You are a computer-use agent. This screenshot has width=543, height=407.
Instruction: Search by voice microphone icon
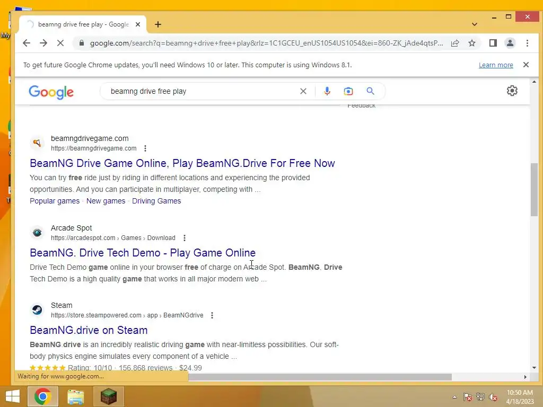[x=327, y=91]
